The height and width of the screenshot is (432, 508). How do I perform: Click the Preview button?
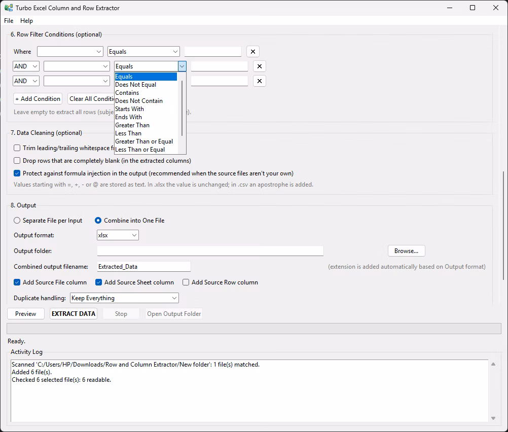(x=25, y=314)
